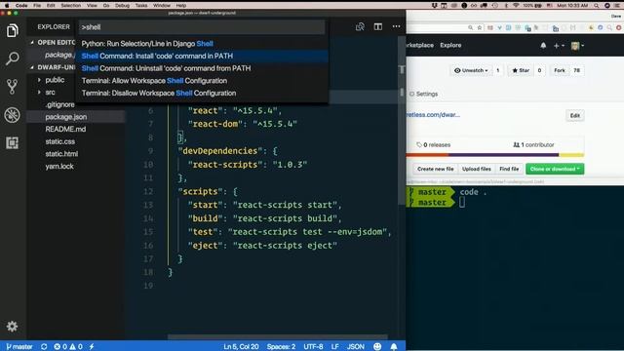Collapse the OPEN EDITORS section
The image size is (624, 351).
(32, 42)
